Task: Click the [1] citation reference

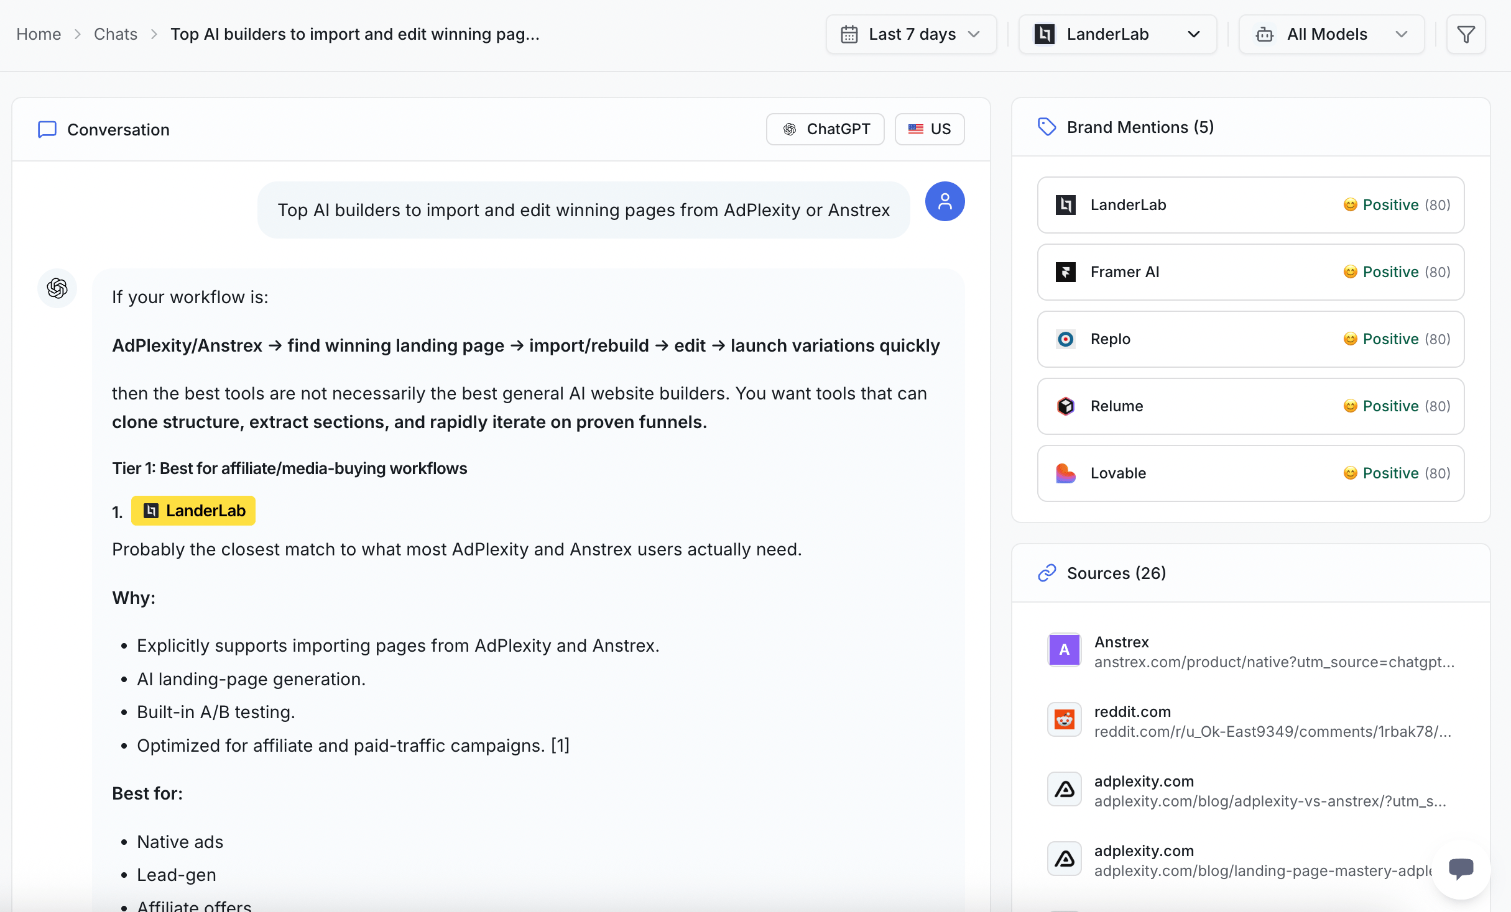Action: 560,746
